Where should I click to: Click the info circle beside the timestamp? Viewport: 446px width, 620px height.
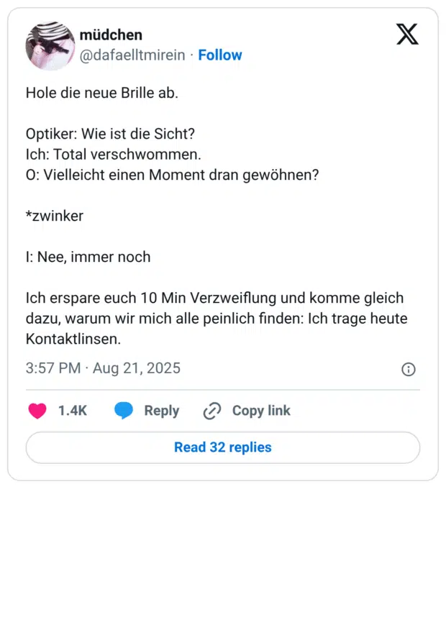pyautogui.click(x=409, y=369)
